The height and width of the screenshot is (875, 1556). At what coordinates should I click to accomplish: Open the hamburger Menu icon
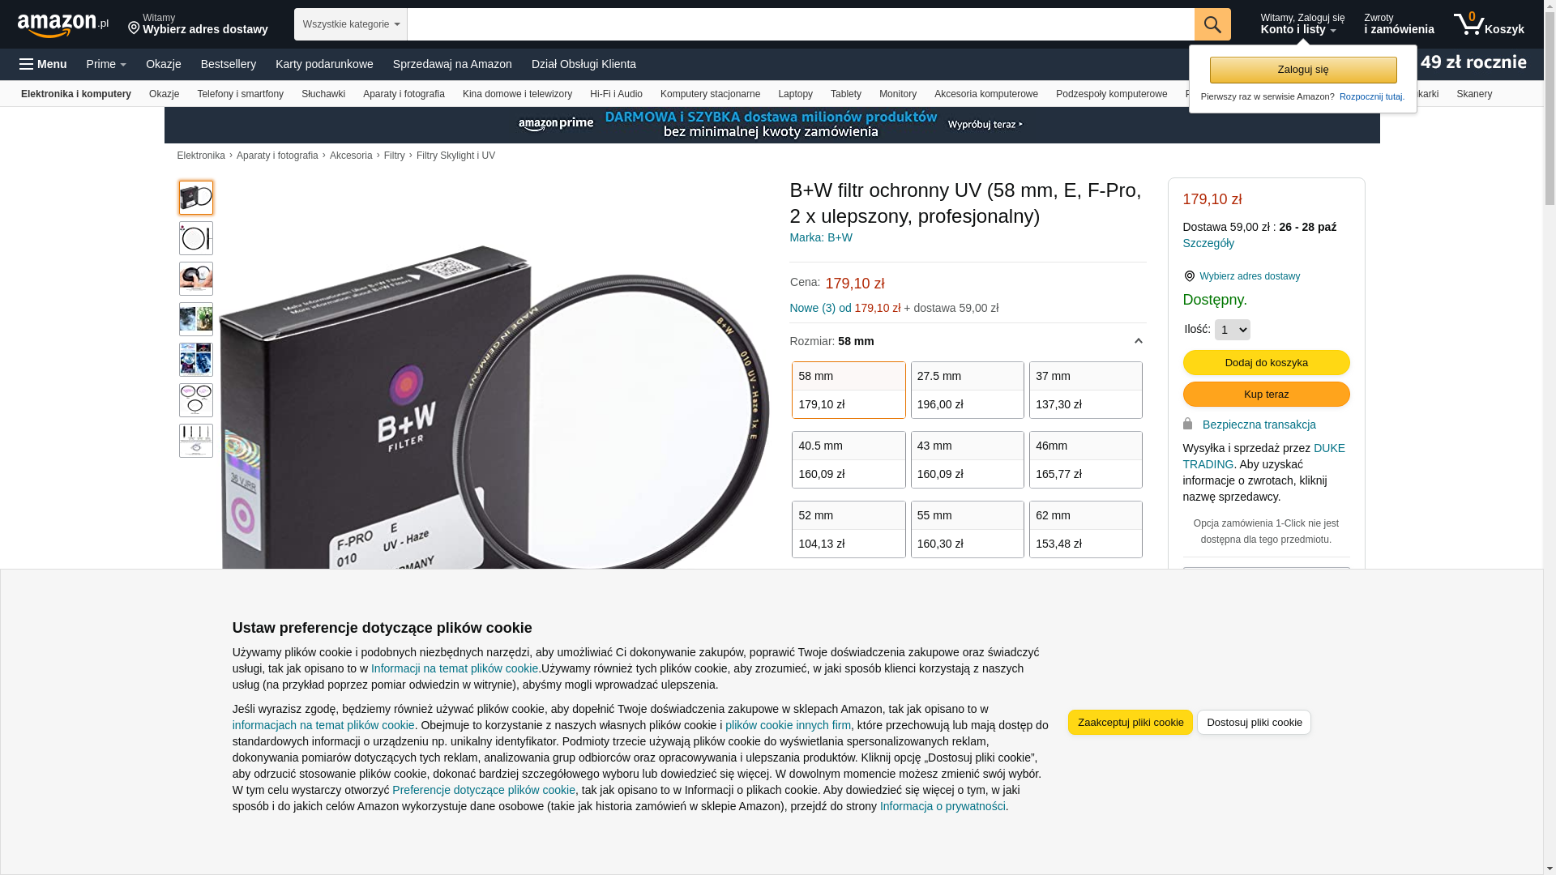pyautogui.click(x=43, y=64)
